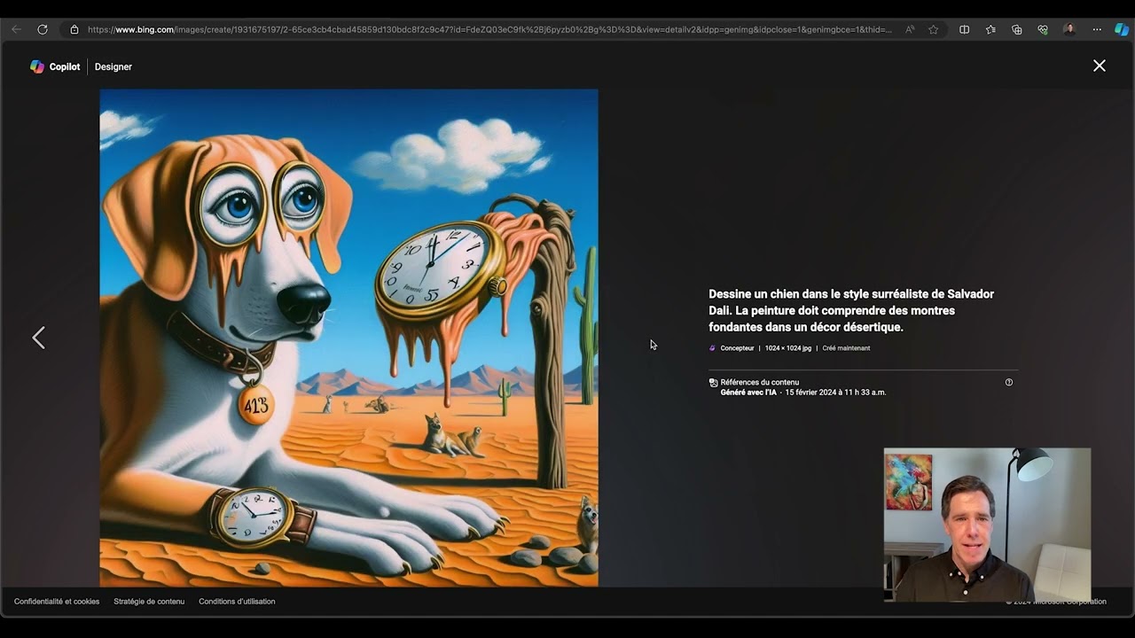
Task: Click the content credentials icon
Action: click(714, 383)
